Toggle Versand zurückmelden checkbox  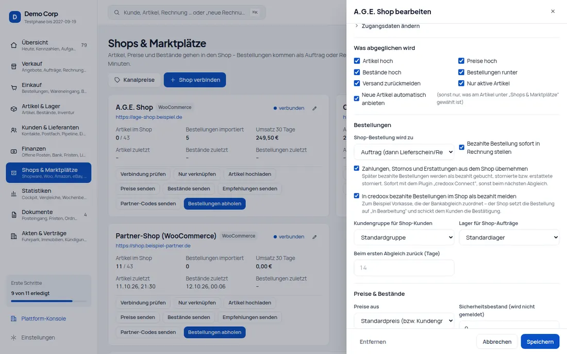coord(357,83)
